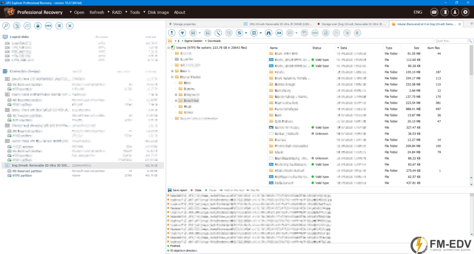The width and height of the screenshot is (474, 254).
Task: Open dropdown arrow next to selection square icon
Action: click(x=246, y=33)
